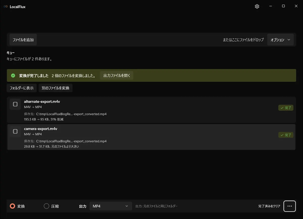Click 完了済みをクリア link
This screenshot has width=303, height=219.
tap(269, 206)
